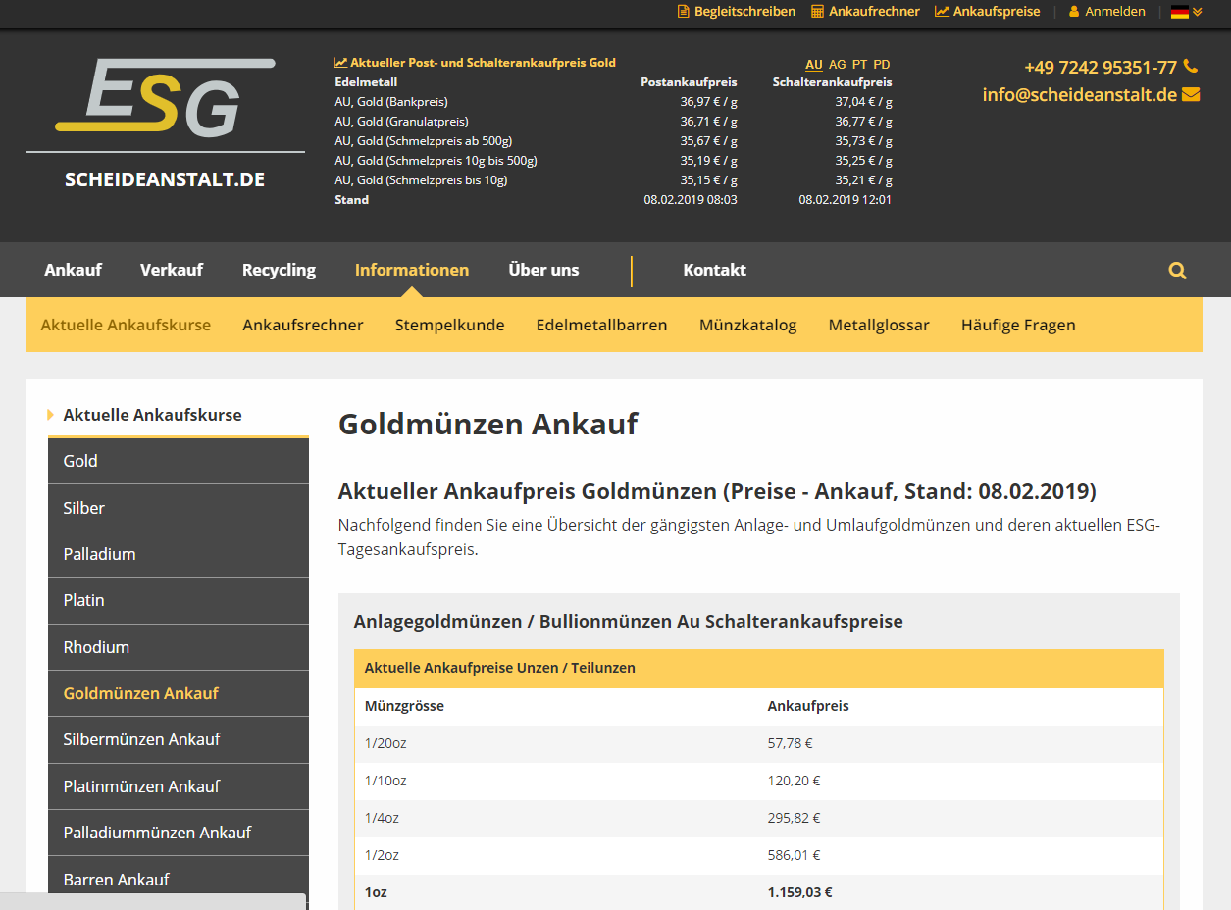Select Silbermünzen Ankauf in sidebar
The image size is (1231, 910).
point(141,739)
